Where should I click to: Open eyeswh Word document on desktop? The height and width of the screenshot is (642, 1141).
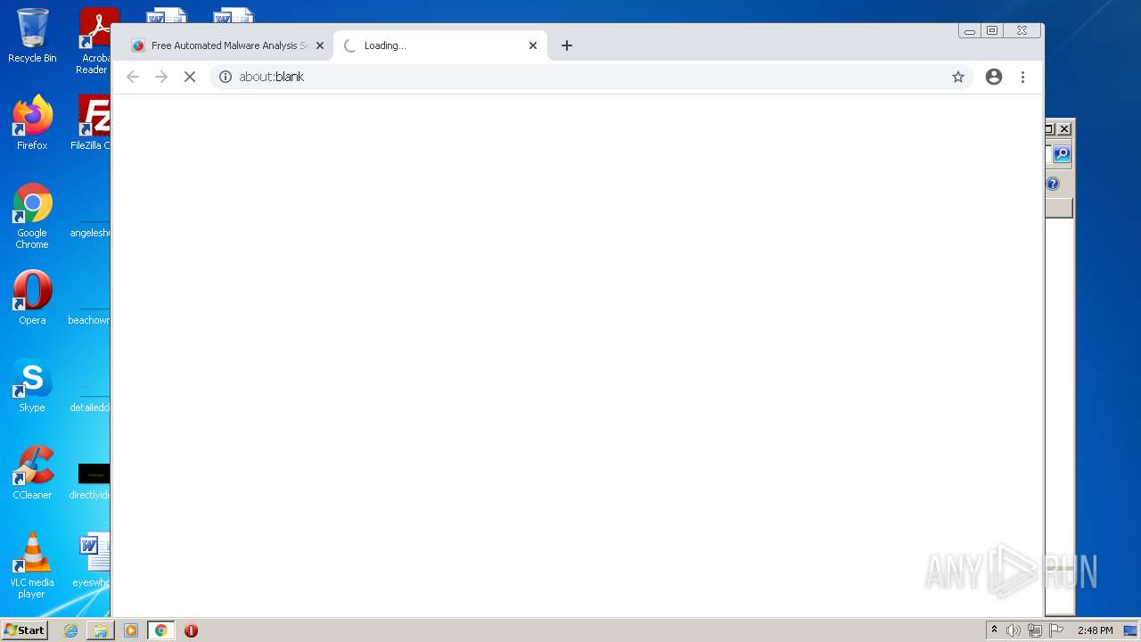[92, 560]
